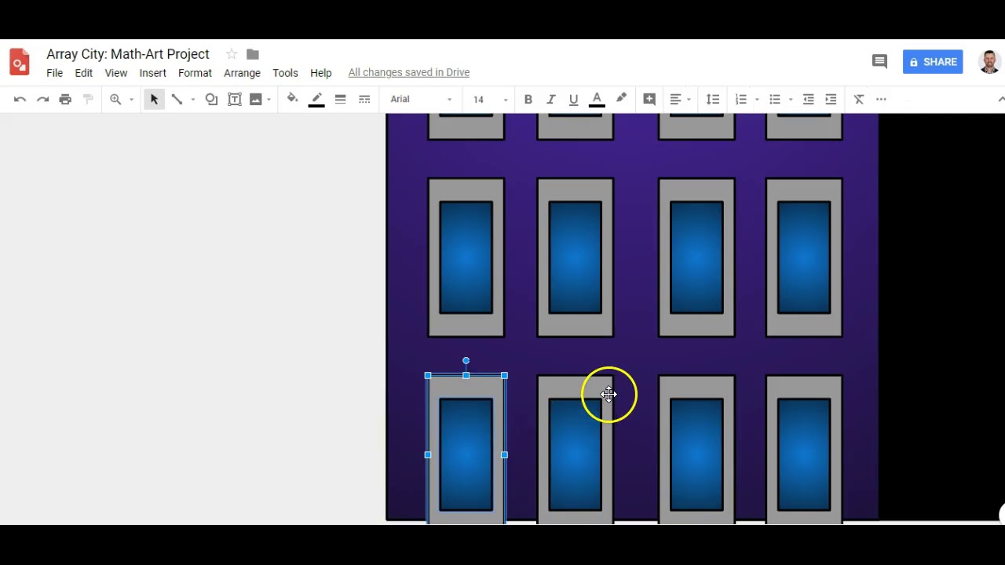Open the account profile picture

(x=989, y=62)
